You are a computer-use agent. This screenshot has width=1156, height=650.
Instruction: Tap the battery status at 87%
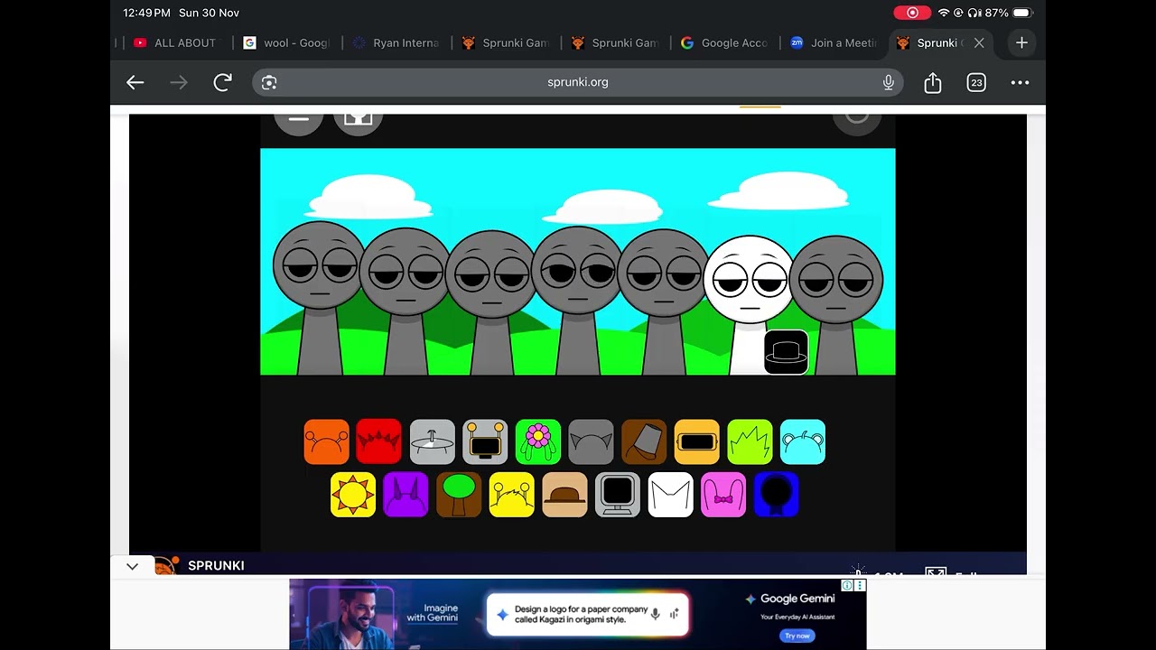(x=1008, y=13)
